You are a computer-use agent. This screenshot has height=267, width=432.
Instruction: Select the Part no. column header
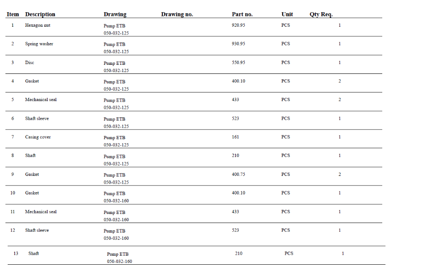click(x=242, y=15)
